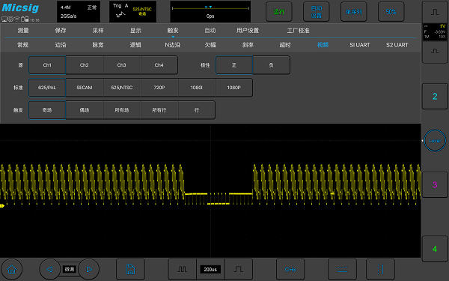Set polarity to 负 negative

(272, 65)
